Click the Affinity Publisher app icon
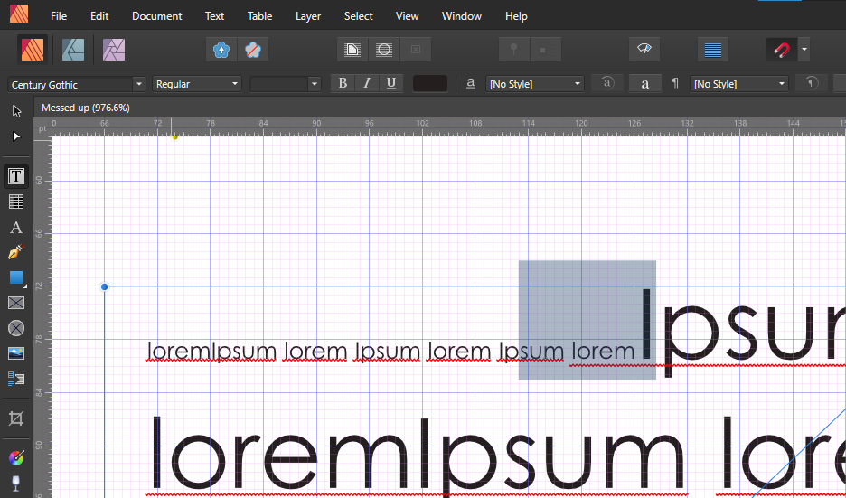846x498 pixels. pyautogui.click(x=19, y=14)
